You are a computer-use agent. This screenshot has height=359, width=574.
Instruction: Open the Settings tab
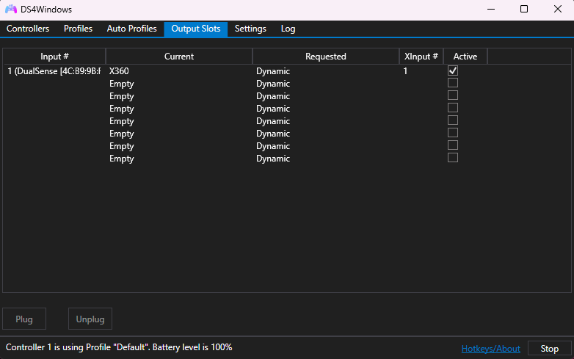(x=250, y=29)
